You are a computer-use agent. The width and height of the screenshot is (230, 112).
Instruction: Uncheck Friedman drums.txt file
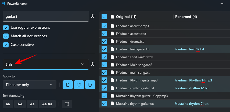pos(104,42)
